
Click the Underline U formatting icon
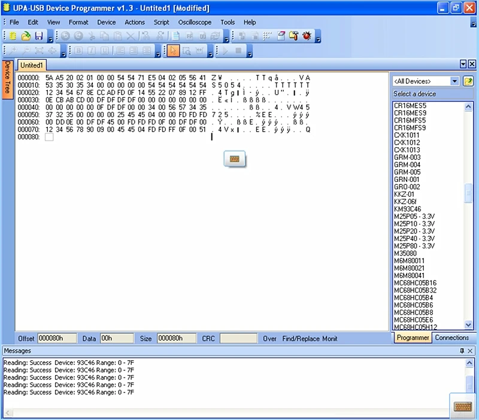104,51
